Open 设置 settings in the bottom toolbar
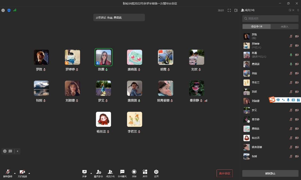Viewport: 301px width, 180px height. click(x=156, y=172)
